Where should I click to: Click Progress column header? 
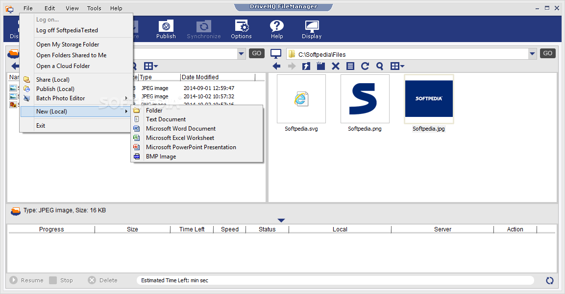[x=51, y=229]
